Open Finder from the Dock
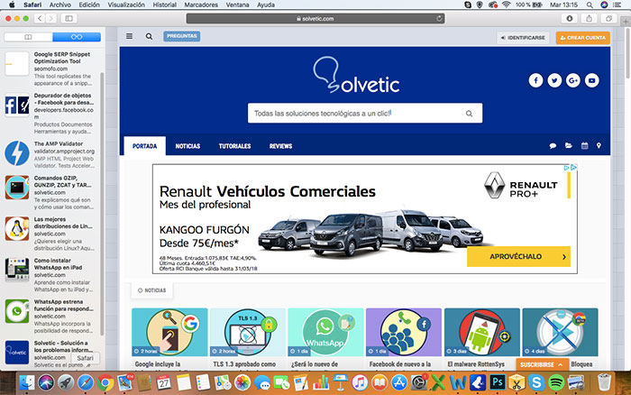Screen dimensions: 631x395 click(26, 382)
